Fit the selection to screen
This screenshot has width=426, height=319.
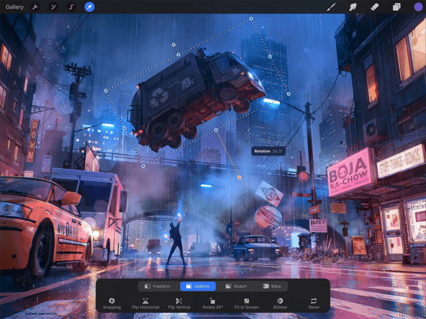pos(247,304)
